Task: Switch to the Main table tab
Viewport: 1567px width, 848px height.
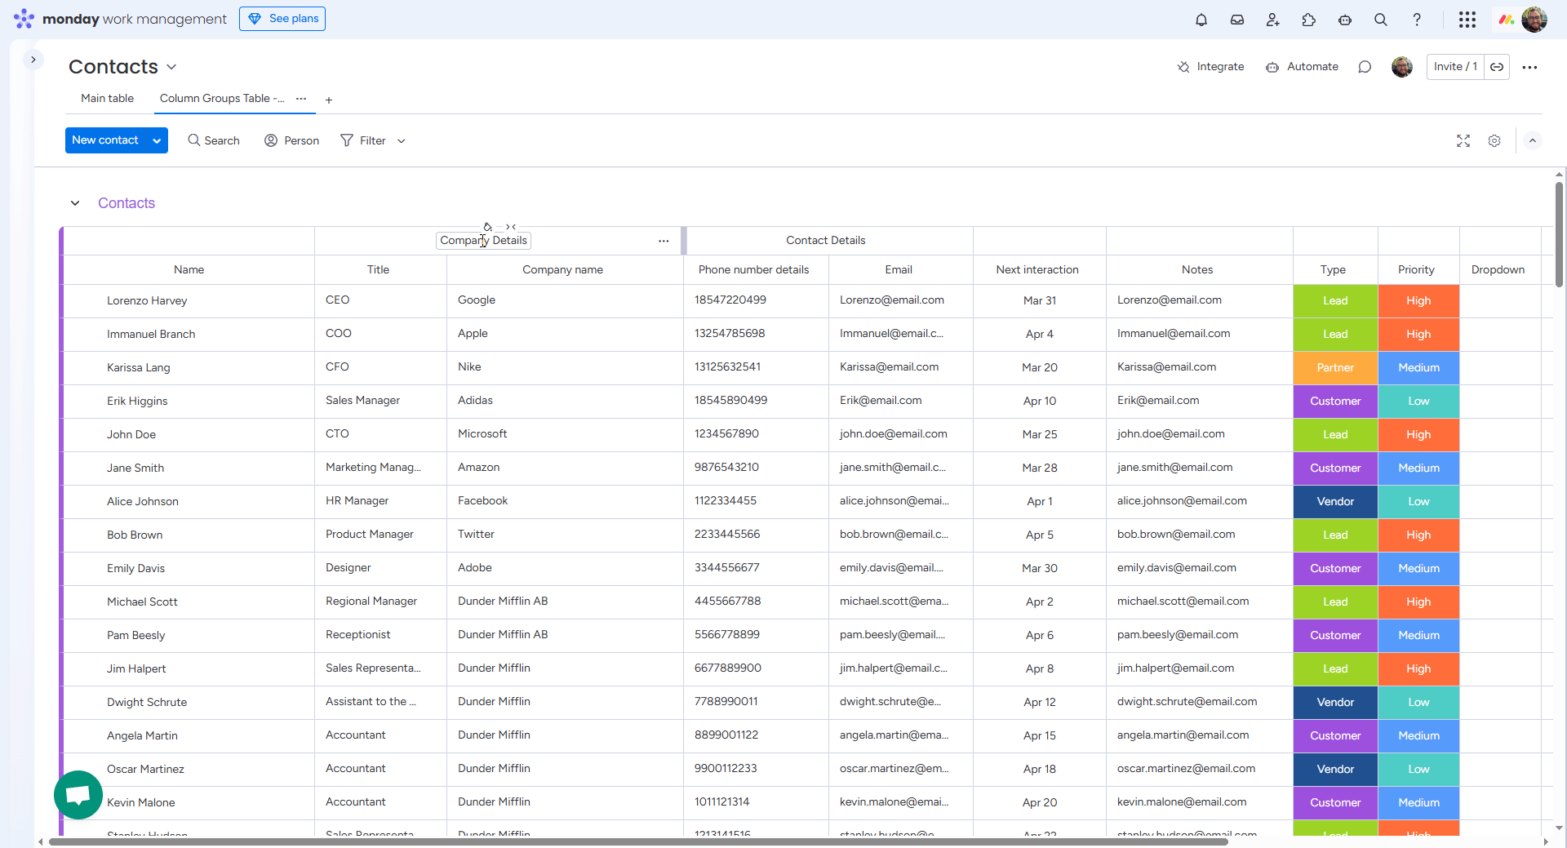Action: [107, 98]
